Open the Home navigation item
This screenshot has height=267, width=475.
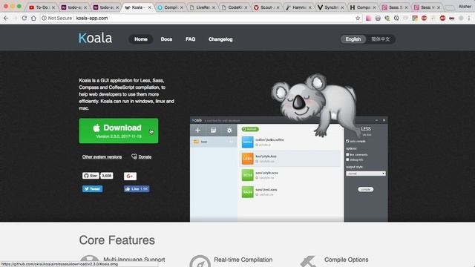[141, 39]
